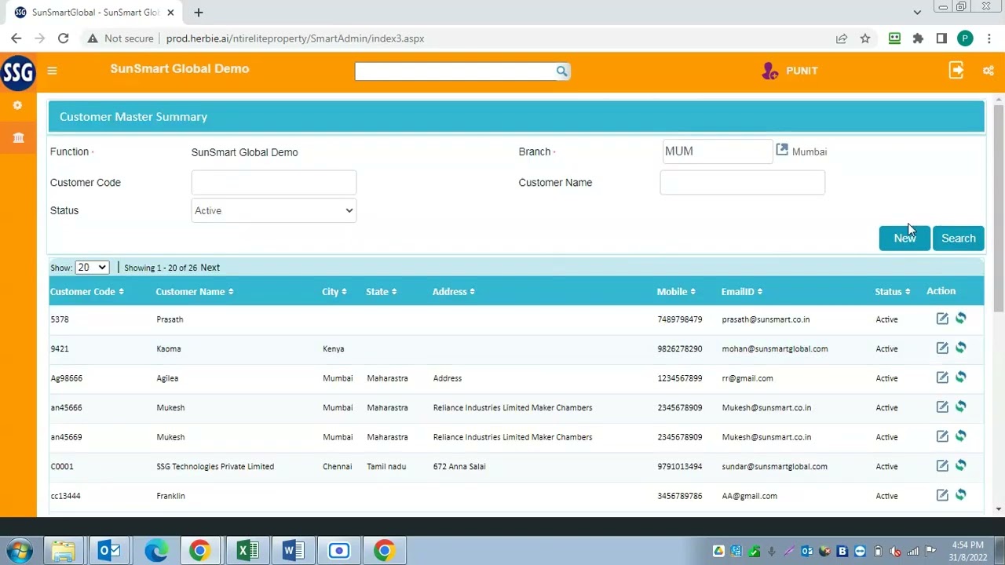Sort by Address column
1005x565 pixels.
click(453, 292)
